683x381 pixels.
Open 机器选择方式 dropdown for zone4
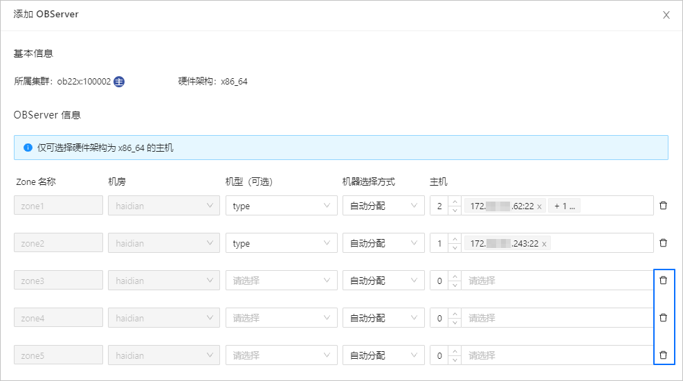pyautogui.click(x=383, y=318)
